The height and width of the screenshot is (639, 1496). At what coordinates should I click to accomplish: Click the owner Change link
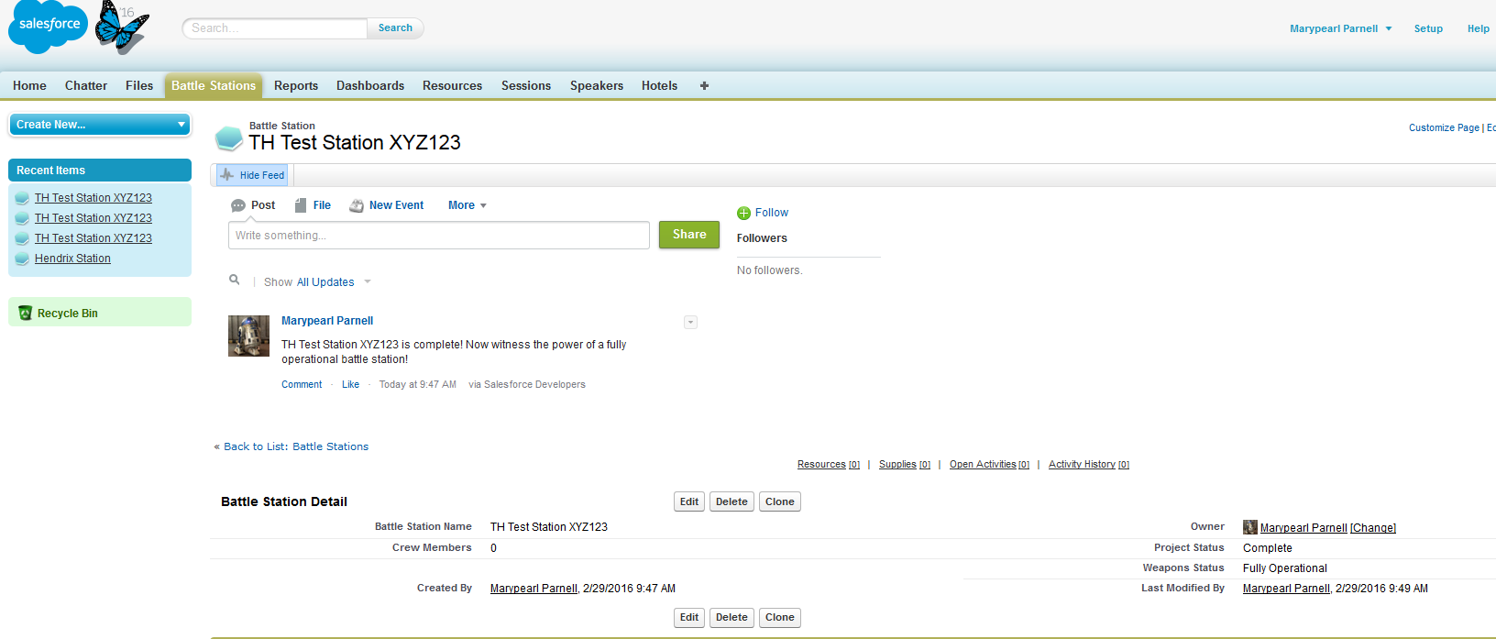click(x=1373, y=528)
